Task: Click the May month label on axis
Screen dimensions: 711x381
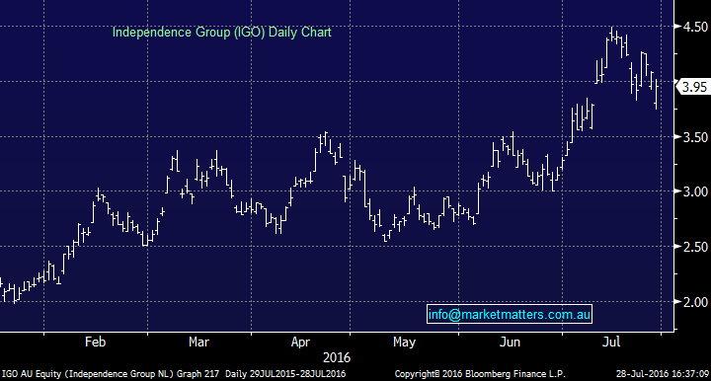Action: pos(404,343)
